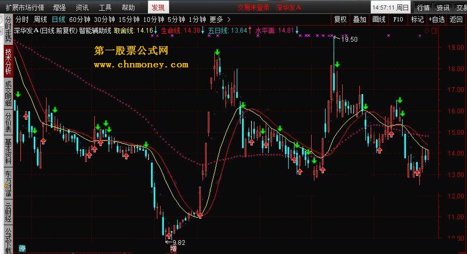This screenshot has height=254, width=467.
Task: Activate the 画线 drawing tool
Action: pos(379,20)
